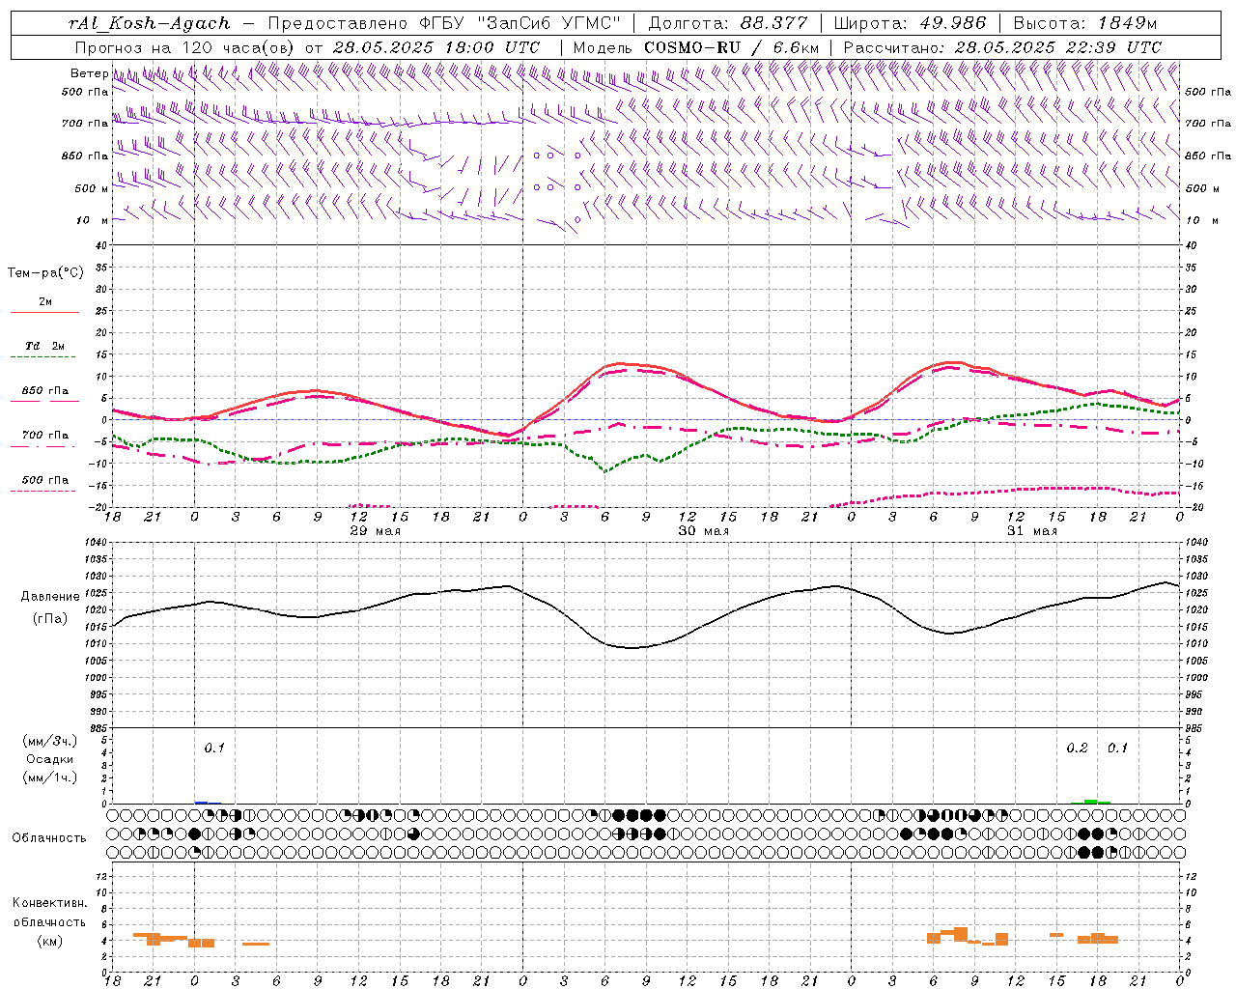Click the '0.2' precipitation amount value
Image resolution: width=1236 pixels, height=989 pixels.
click(1077, 749)
